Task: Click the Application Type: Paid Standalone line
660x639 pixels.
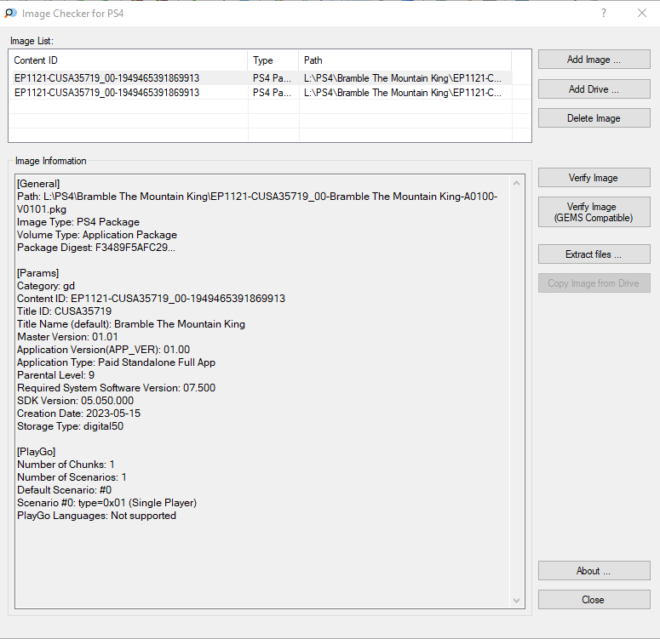Action: [x=116, y=362]
